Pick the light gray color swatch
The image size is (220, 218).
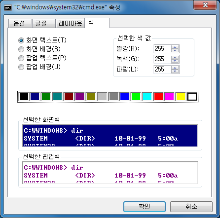102,97
